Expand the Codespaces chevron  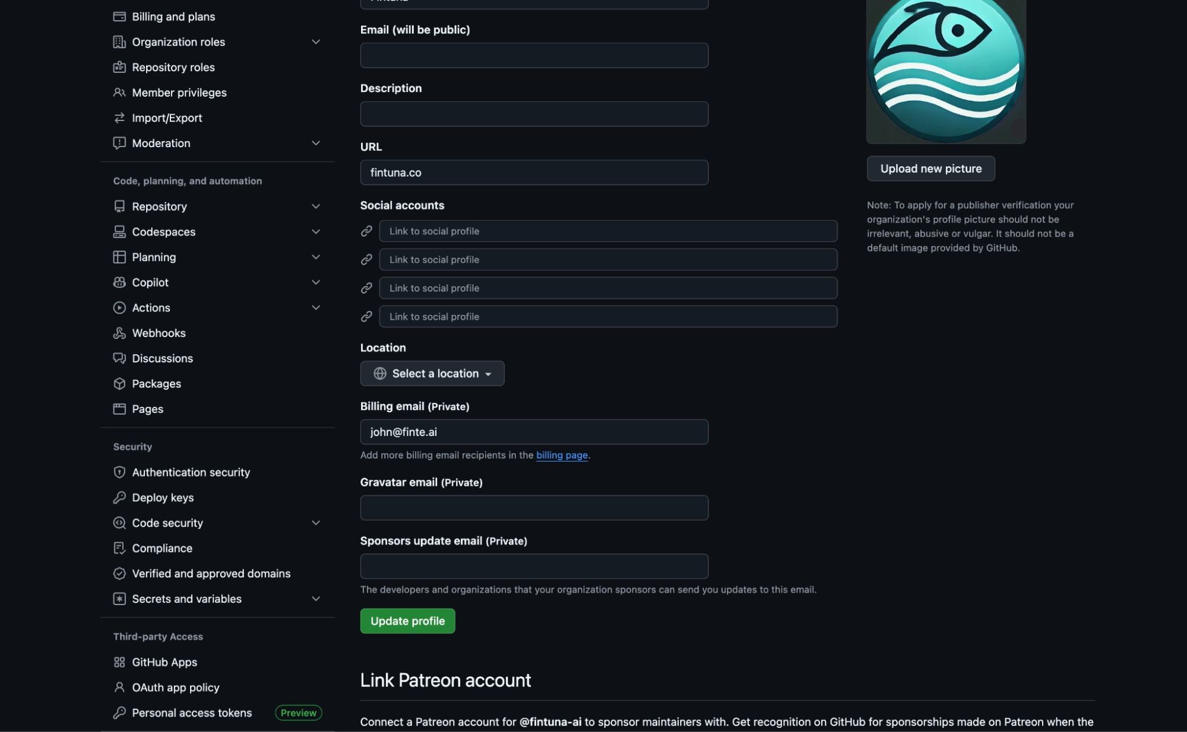(x=316, y=232)
